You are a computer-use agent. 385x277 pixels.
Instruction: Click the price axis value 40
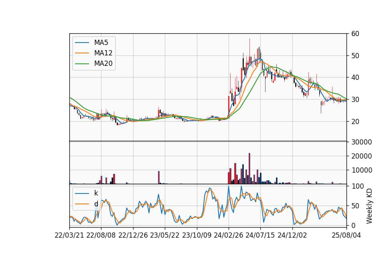[355, 77]
